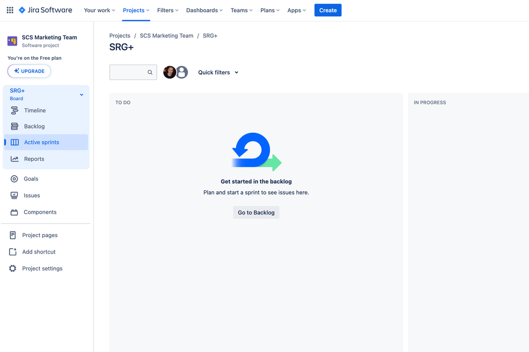This screenshot has height=352, width=529.
Task: Click the Jira Software logo
Action: click(45, 10)
